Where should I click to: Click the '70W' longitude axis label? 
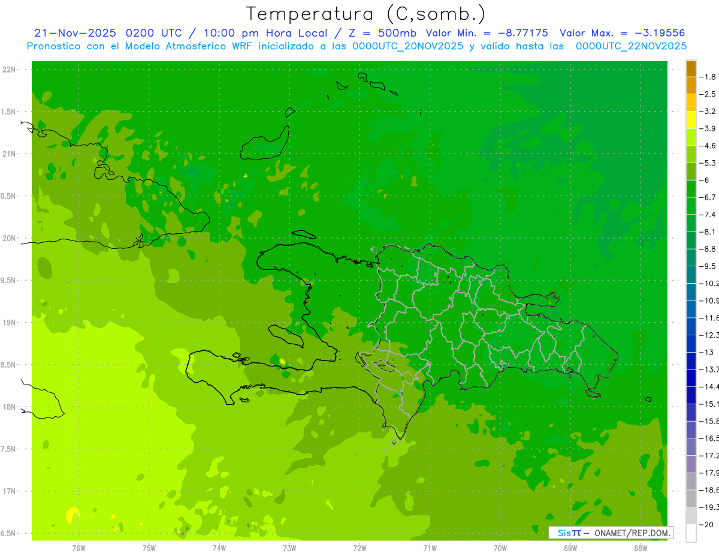click(500, 548)
